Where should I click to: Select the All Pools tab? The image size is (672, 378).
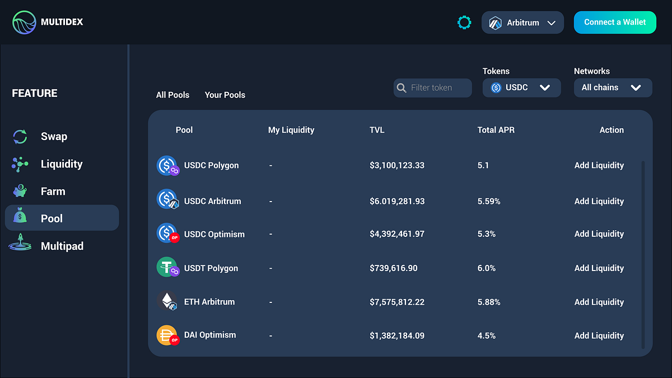point(172,95)
